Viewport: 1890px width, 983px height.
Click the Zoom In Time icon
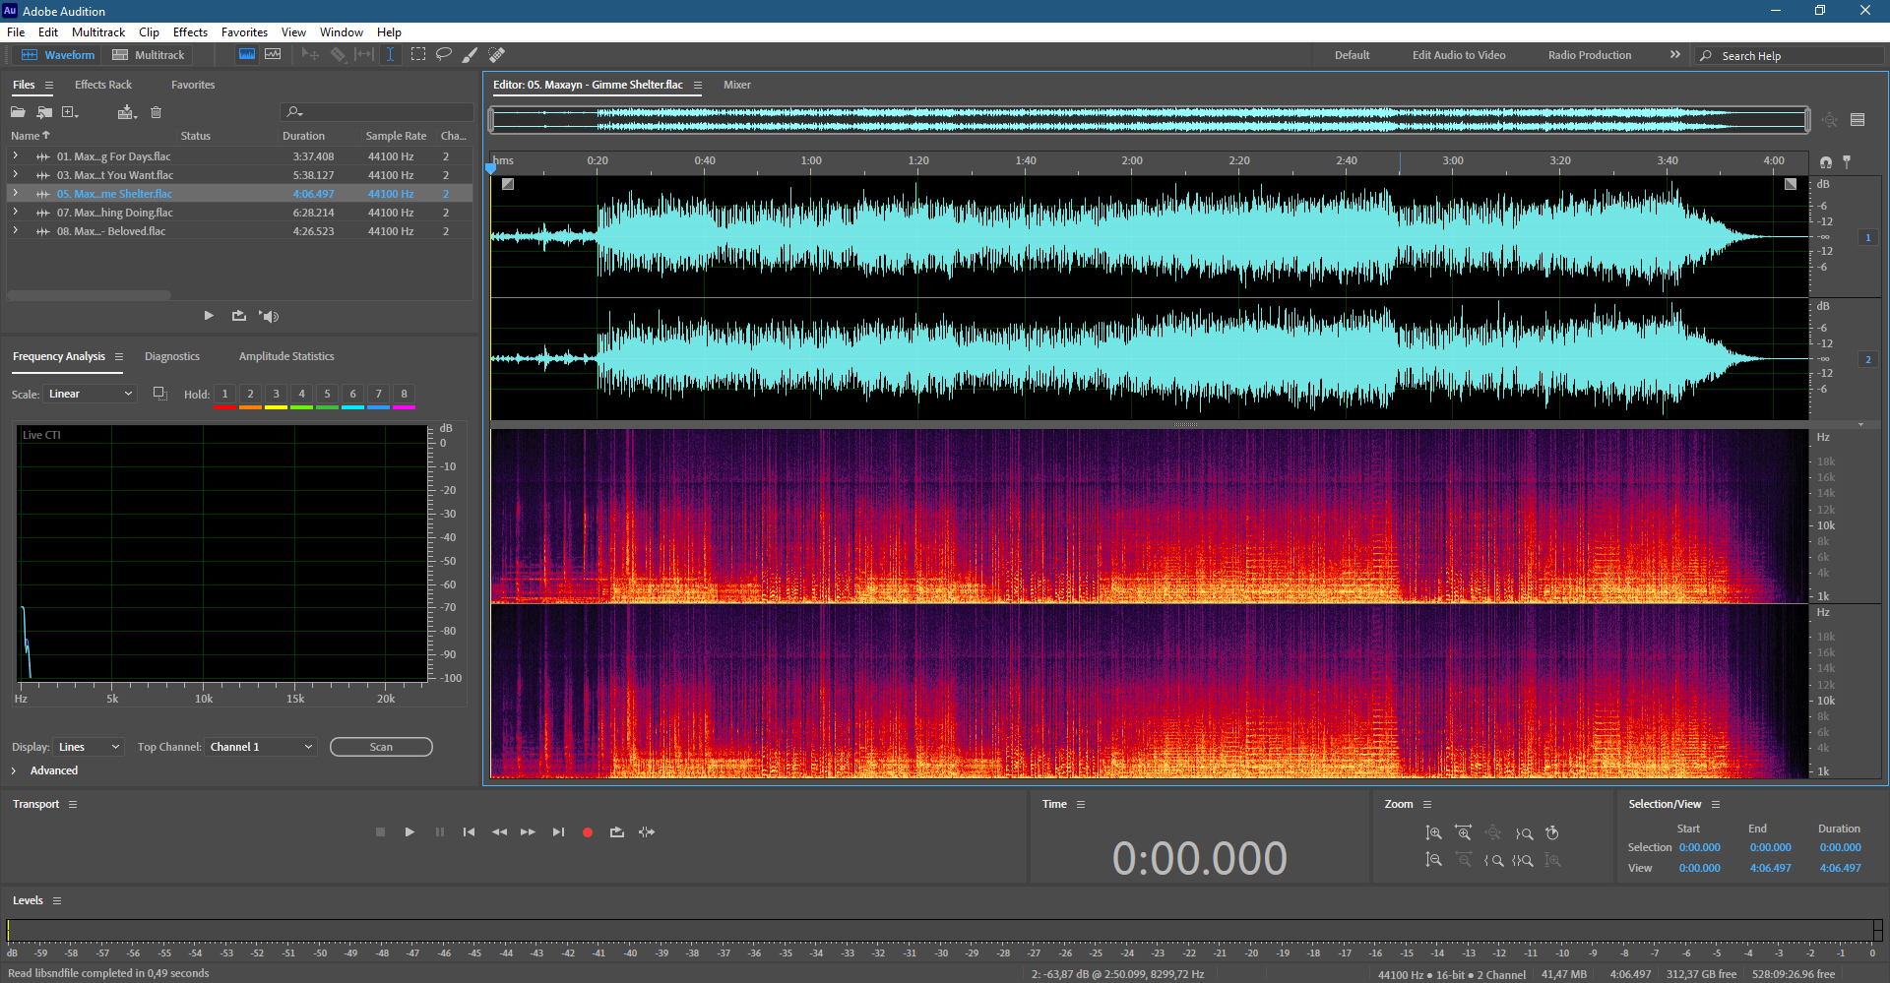pyautogui.click(x=1464, y=832)
